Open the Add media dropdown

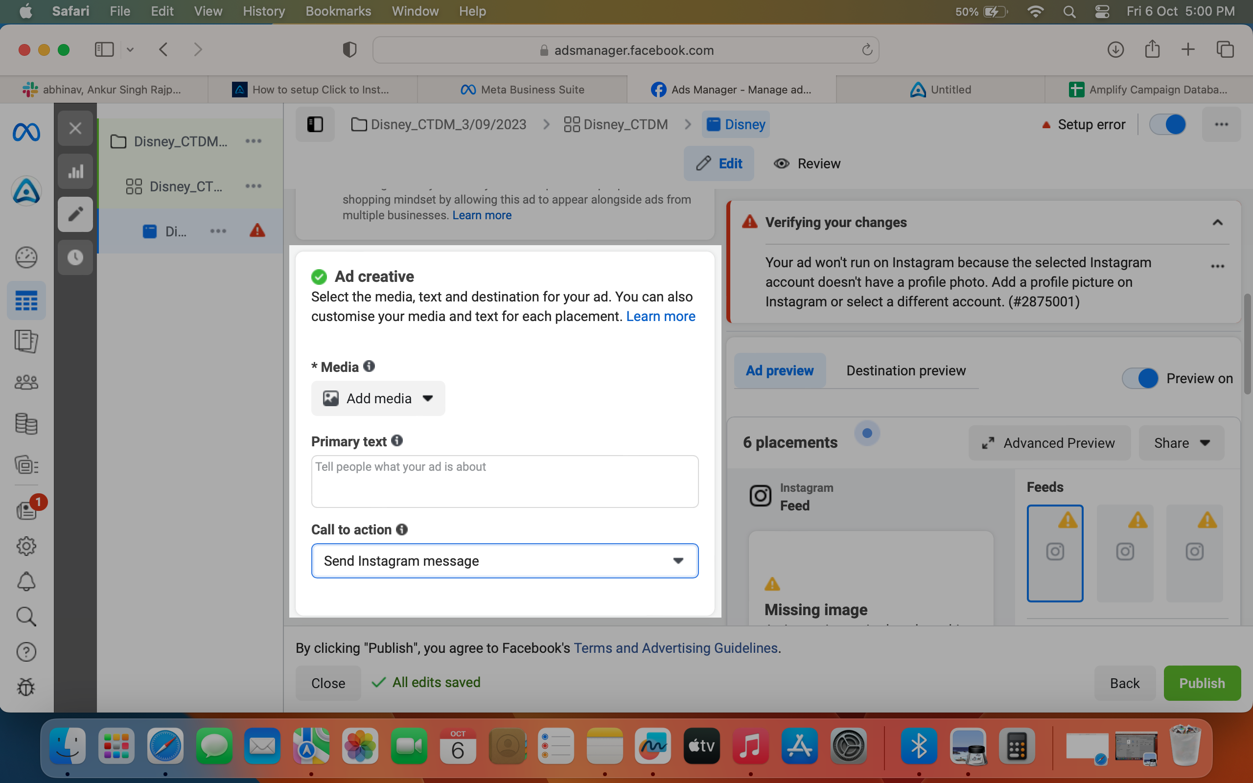pos(378,398)
